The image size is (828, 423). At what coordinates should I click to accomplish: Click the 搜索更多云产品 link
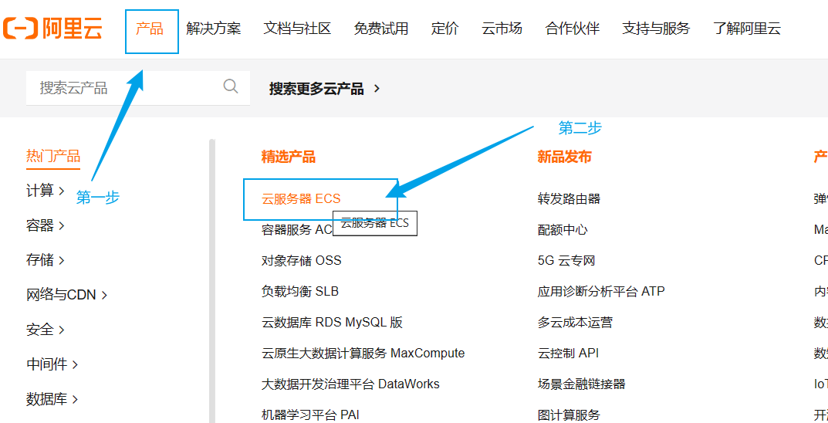click(x=324, y=89)
